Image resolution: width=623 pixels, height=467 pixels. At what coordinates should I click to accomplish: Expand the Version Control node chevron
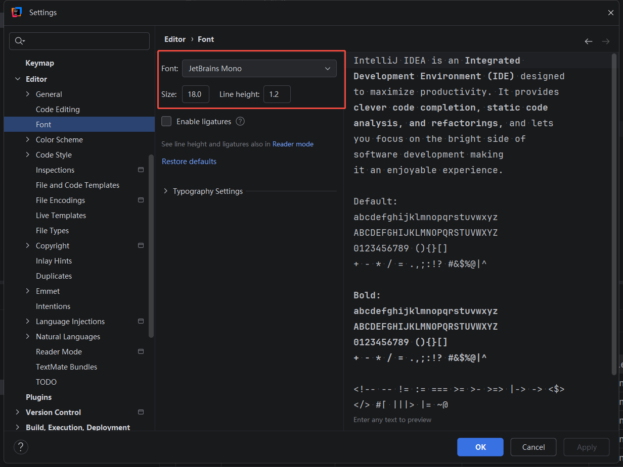pos(18,412)
